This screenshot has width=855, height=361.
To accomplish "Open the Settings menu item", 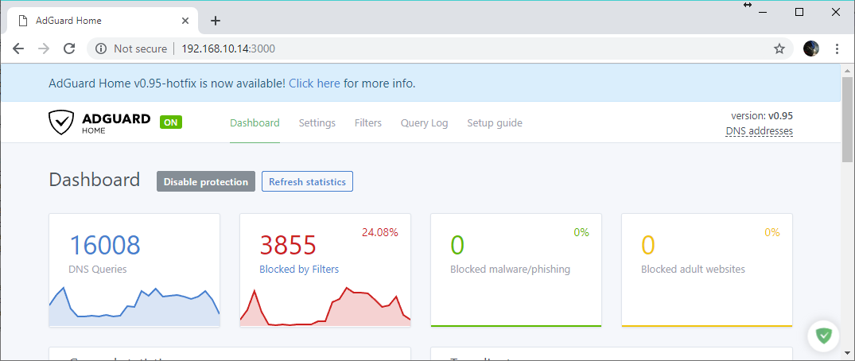I will [x=317, y=123].
